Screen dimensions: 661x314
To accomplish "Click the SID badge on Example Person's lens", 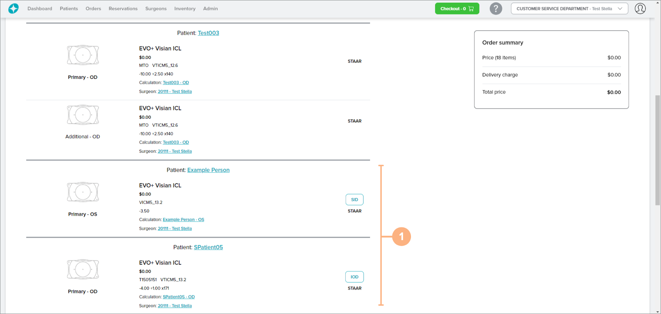I will click(x=354, y=199).
